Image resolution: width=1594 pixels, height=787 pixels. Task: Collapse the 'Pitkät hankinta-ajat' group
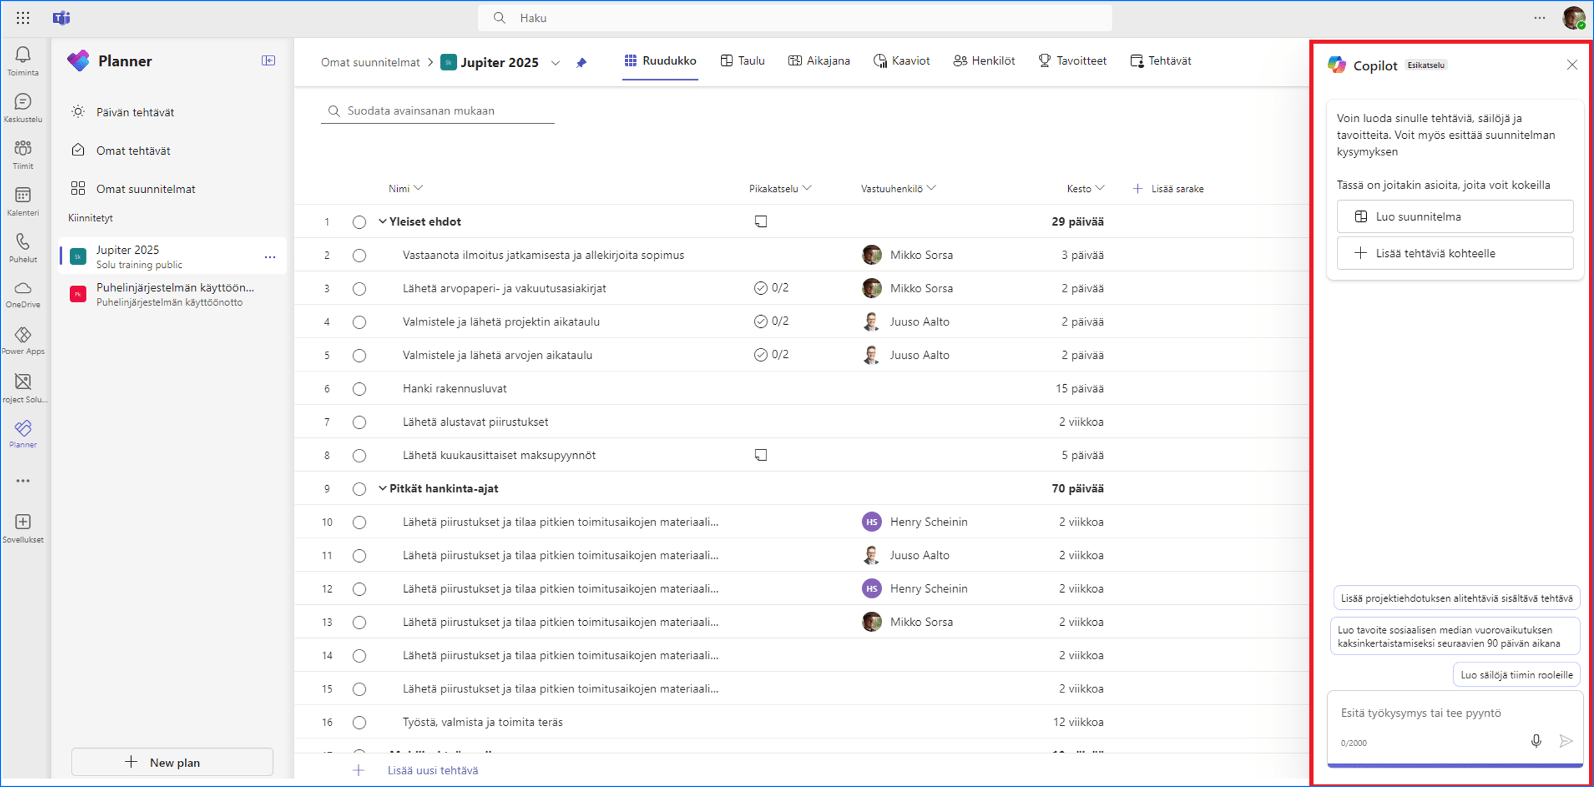point(383,488)
